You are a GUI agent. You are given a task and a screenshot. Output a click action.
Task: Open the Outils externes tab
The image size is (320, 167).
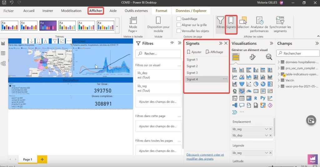(x=136, y=11)
